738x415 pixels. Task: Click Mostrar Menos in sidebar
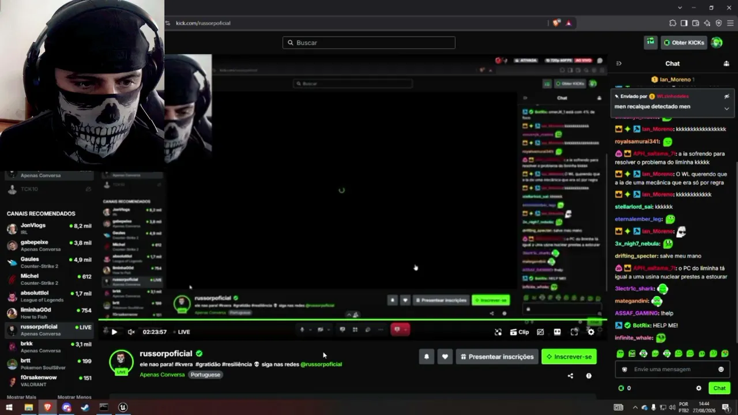coord(74,397)
